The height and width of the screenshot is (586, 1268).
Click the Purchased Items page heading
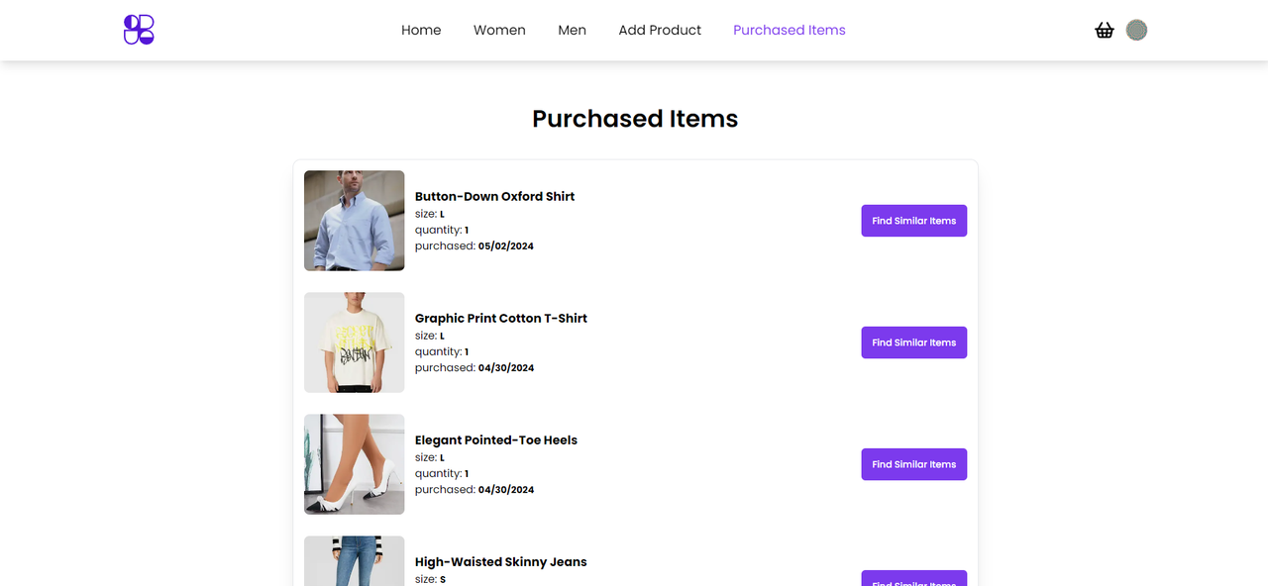635,119
